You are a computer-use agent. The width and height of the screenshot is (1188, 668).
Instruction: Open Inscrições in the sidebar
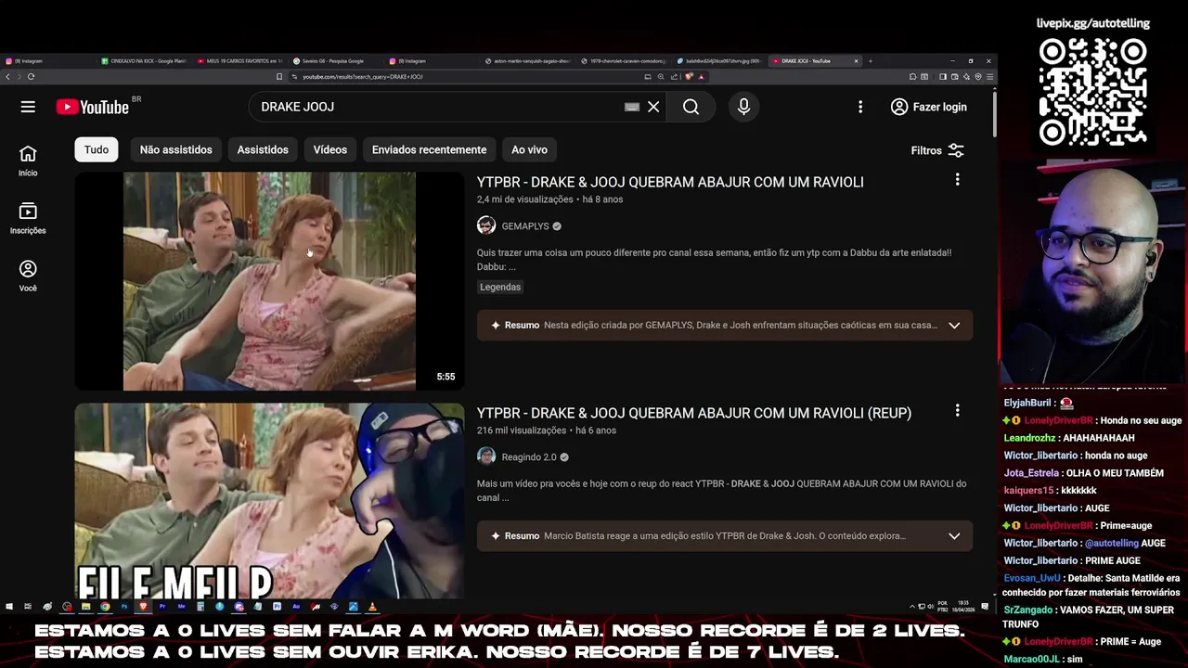28,218
